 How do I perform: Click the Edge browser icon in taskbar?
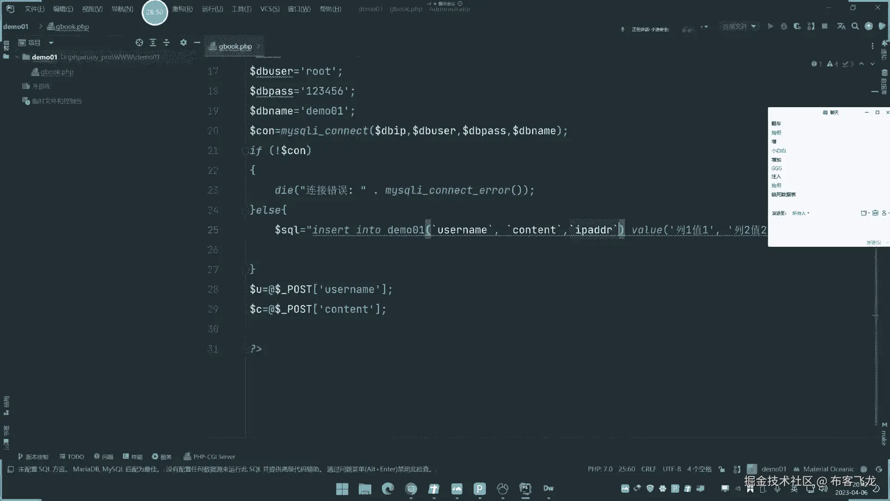(388, 488)
